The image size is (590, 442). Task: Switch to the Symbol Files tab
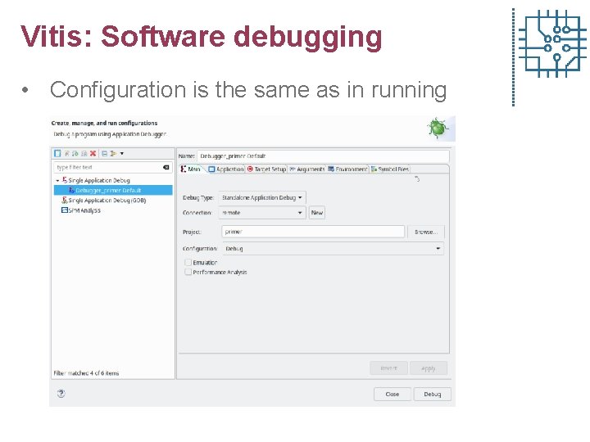click(x=390, y=169)
